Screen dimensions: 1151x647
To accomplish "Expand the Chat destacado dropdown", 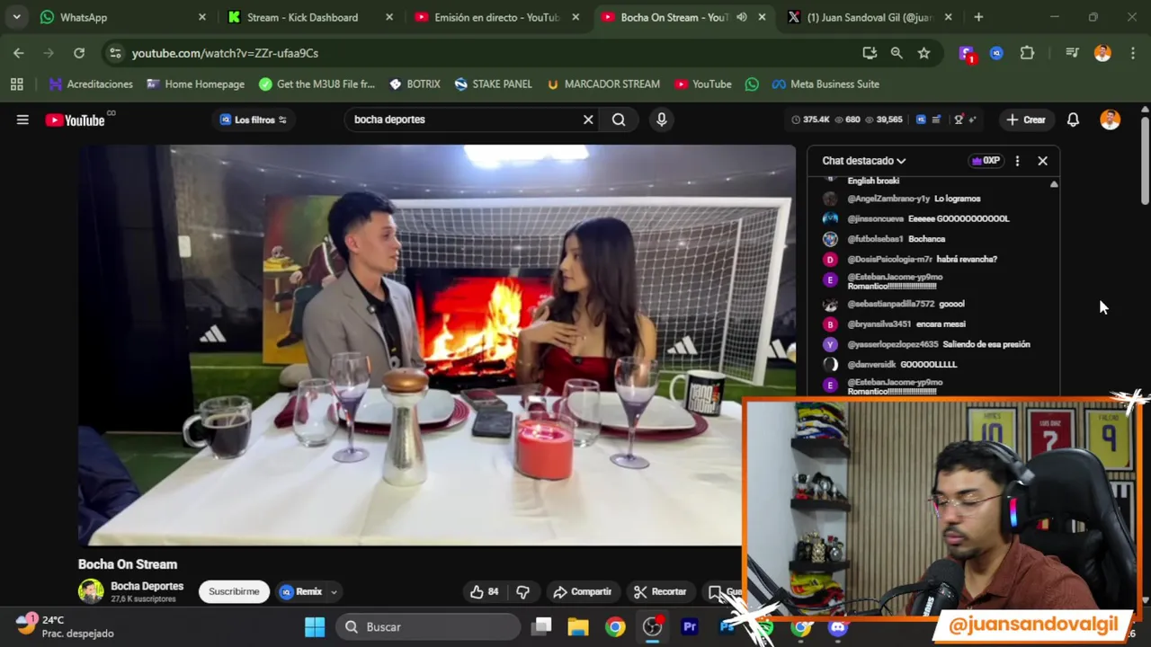I will coord(864,161).
